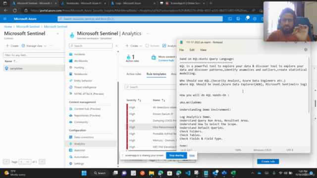Switch to Notebooks browser tab
Image resolution: width=317 pixels, height=178 pixels.
pos(84,3)
